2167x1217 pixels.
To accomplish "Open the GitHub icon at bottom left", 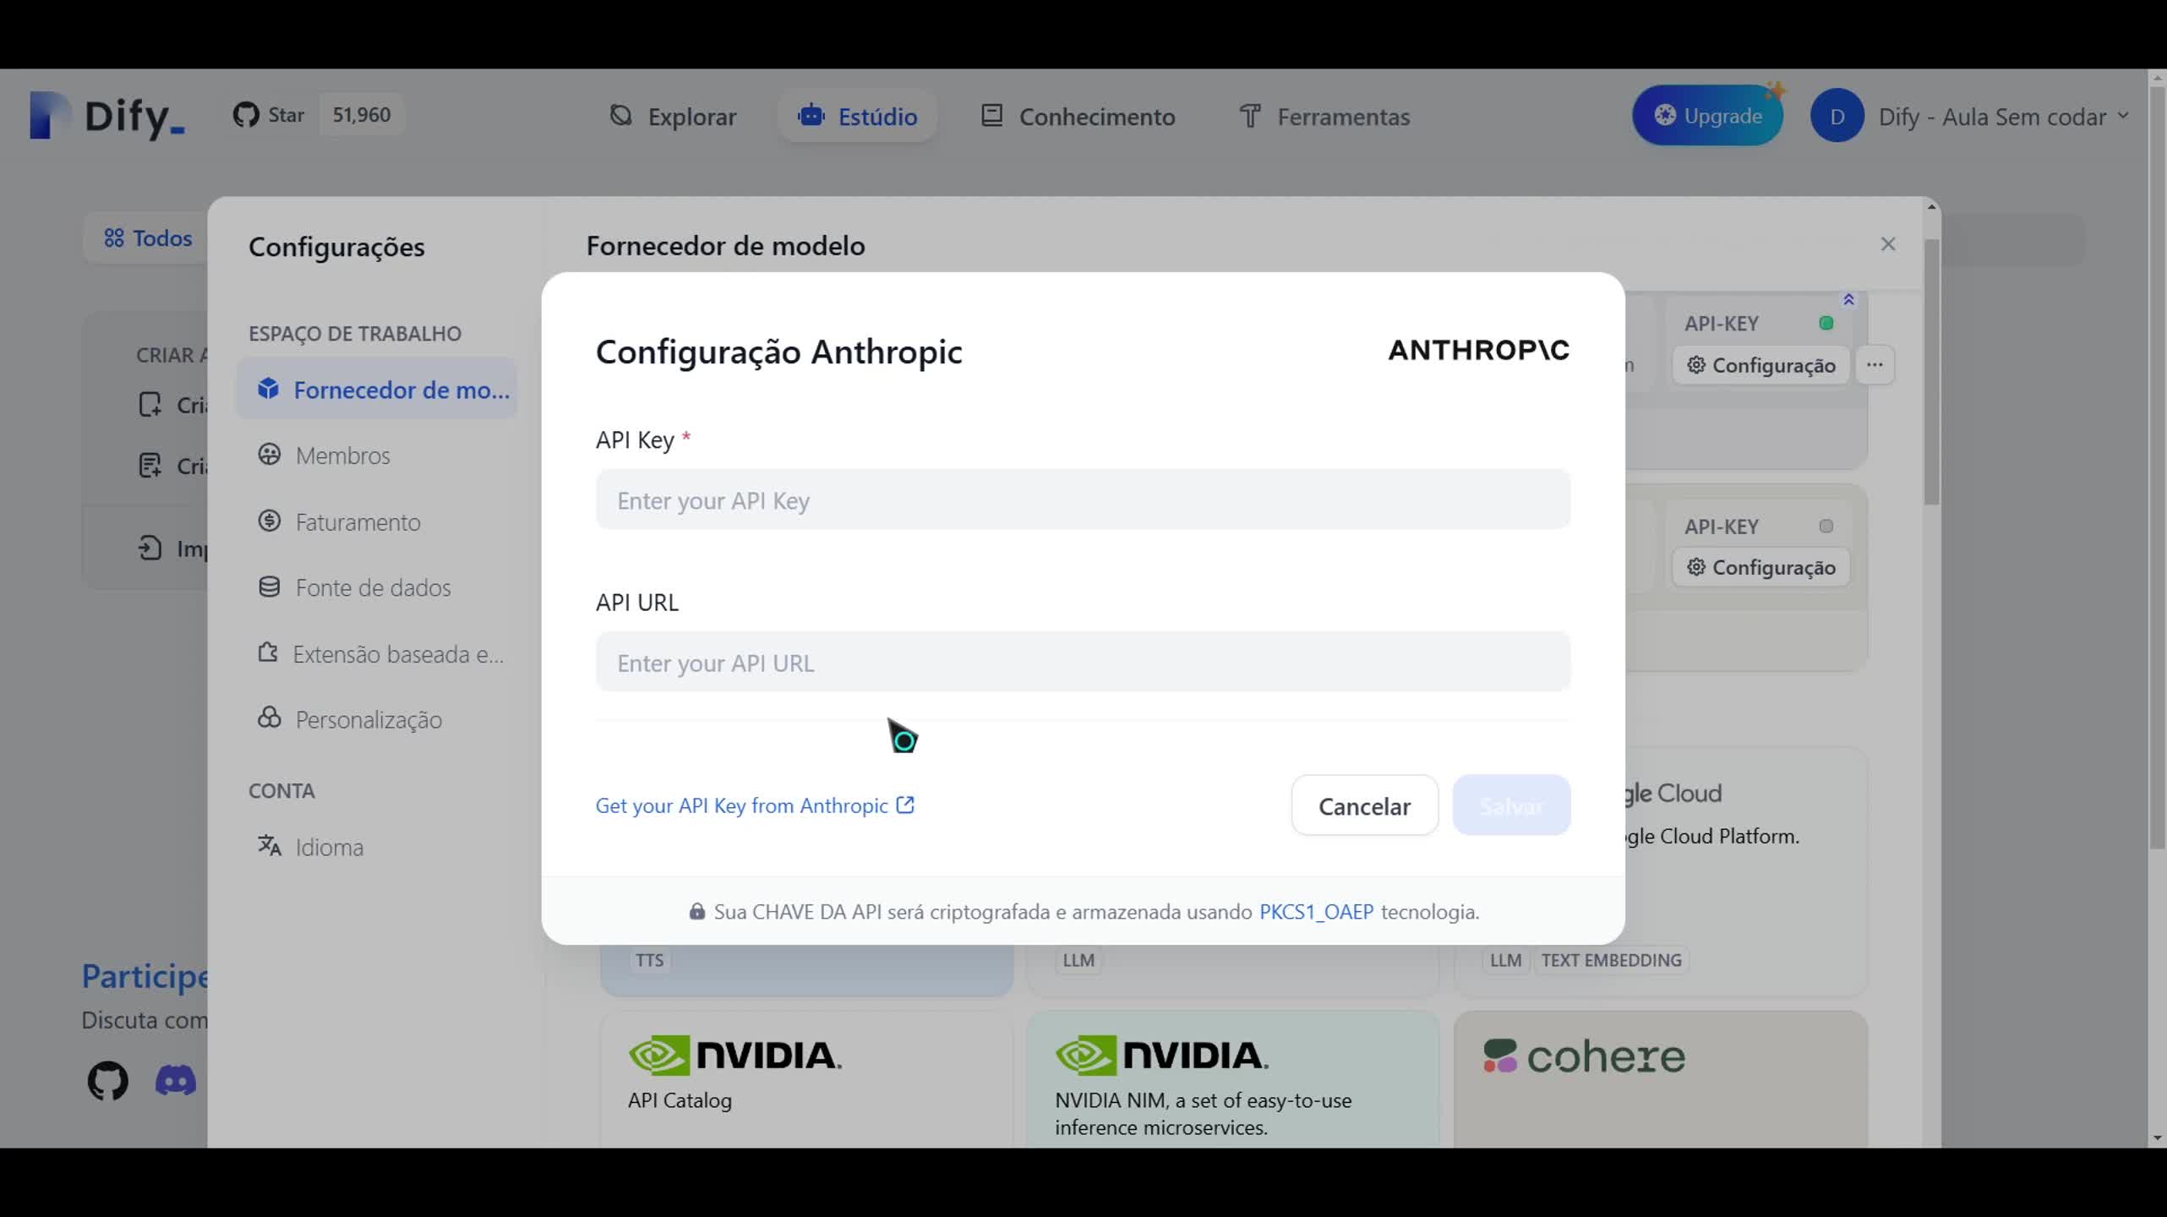I will pyautogui.click(x=108, y=1081).
